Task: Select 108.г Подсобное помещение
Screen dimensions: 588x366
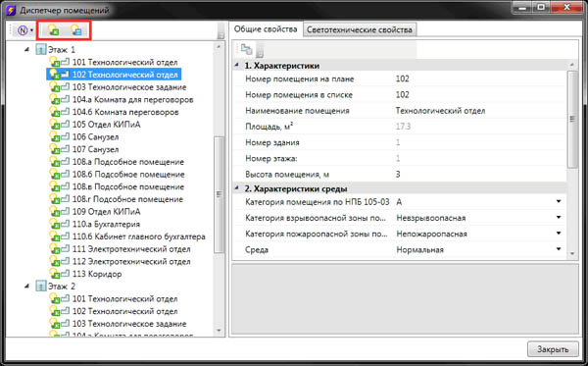Action: point(127,199)
